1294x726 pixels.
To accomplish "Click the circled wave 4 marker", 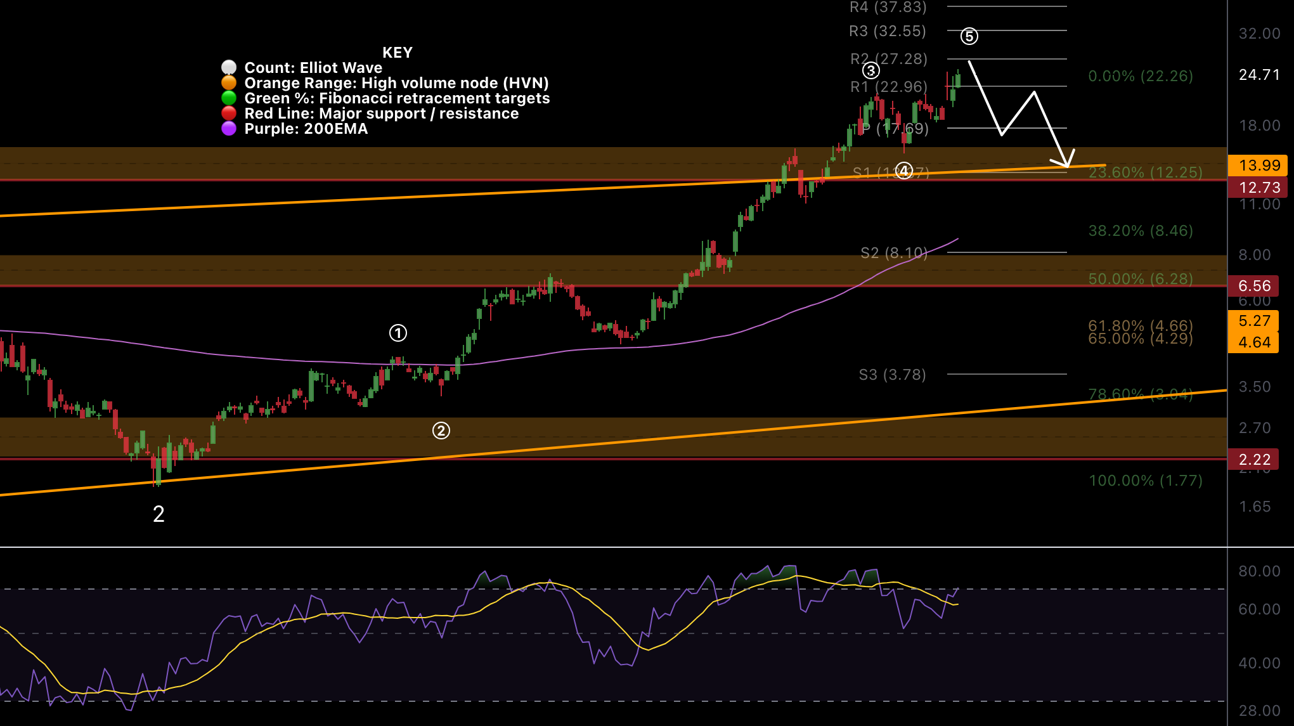I will (x=904, y=171).
